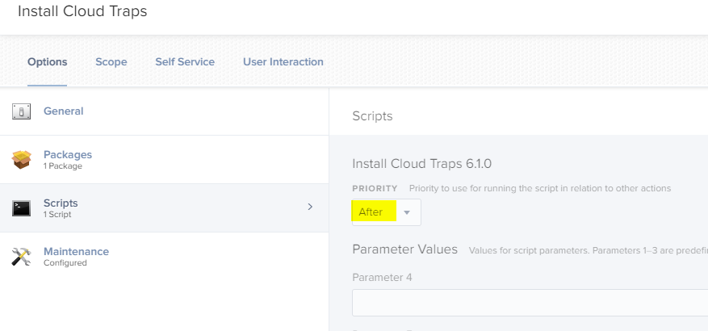The image size is (708, 331).
Task: Select the Maintenance payload label
Action: 76,251
